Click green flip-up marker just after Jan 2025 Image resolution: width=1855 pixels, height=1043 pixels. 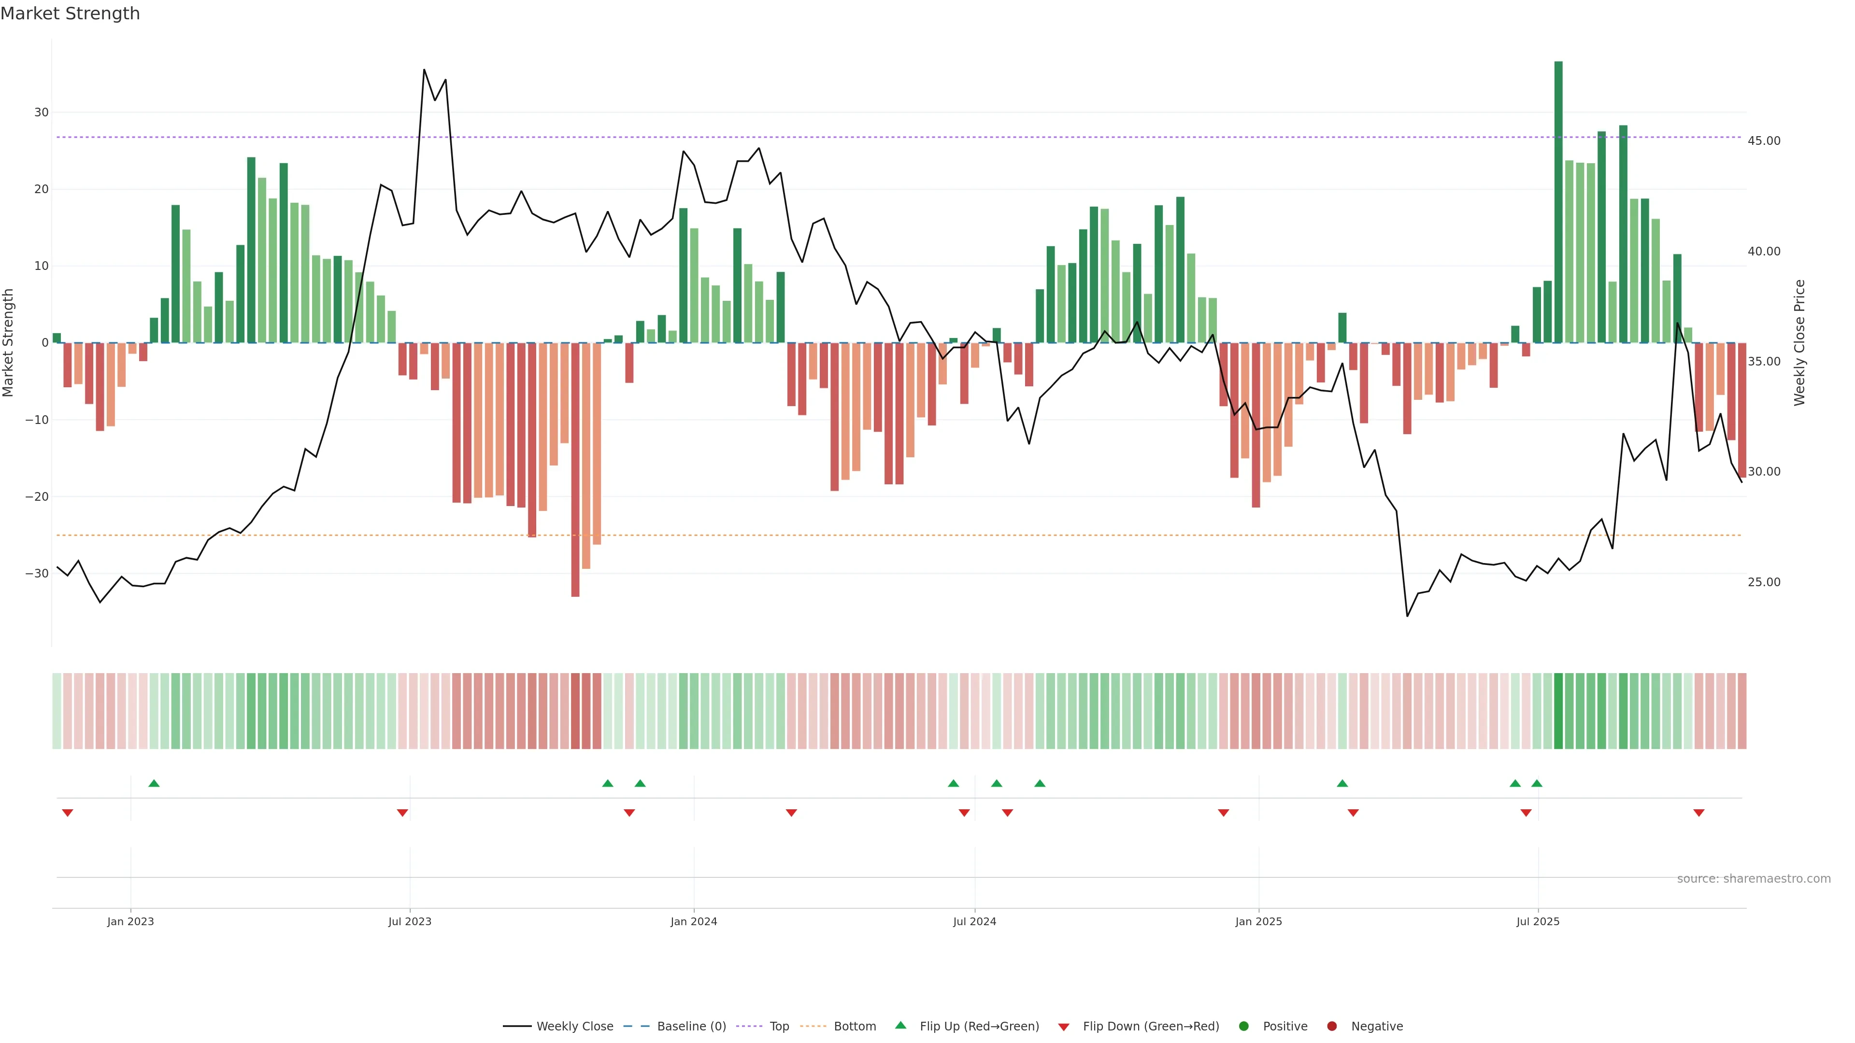click(1341, 783)
